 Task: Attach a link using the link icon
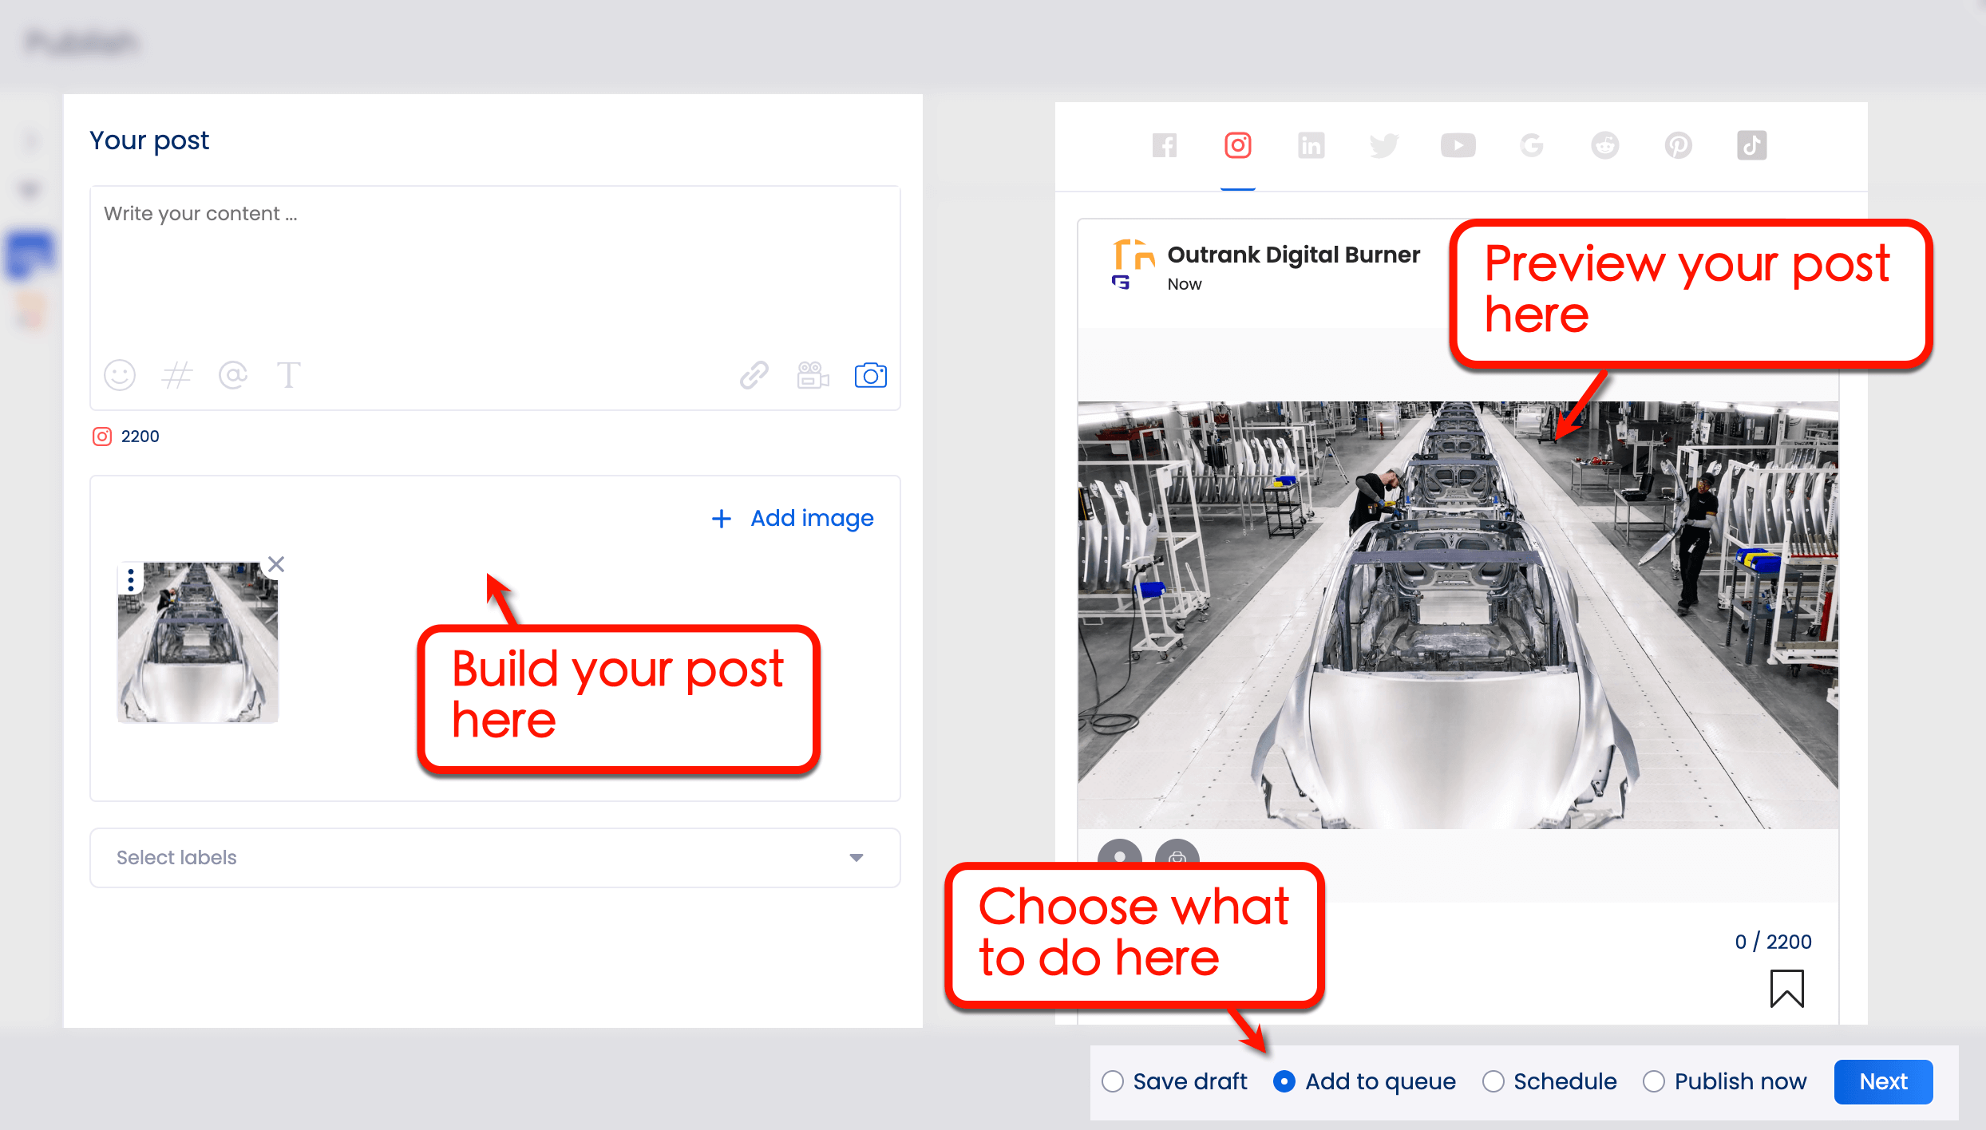(x=753, y=375)
